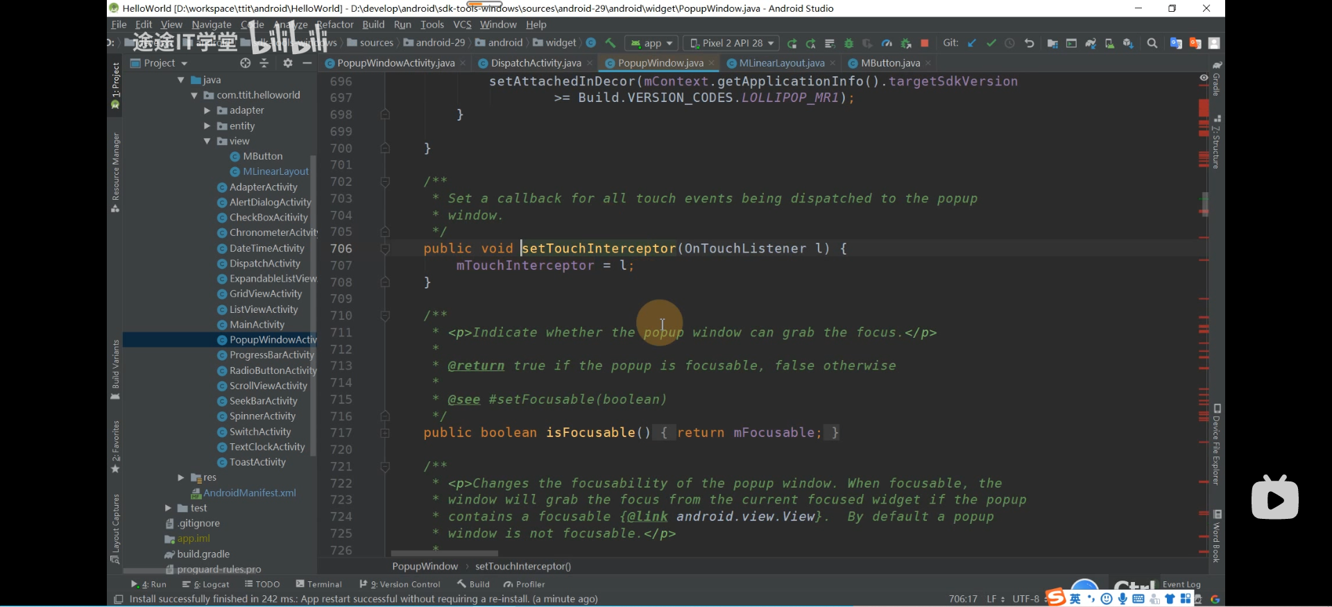
Task: Expand the entity package arrow
Action: pyautogui.click(x=207, y=126)
